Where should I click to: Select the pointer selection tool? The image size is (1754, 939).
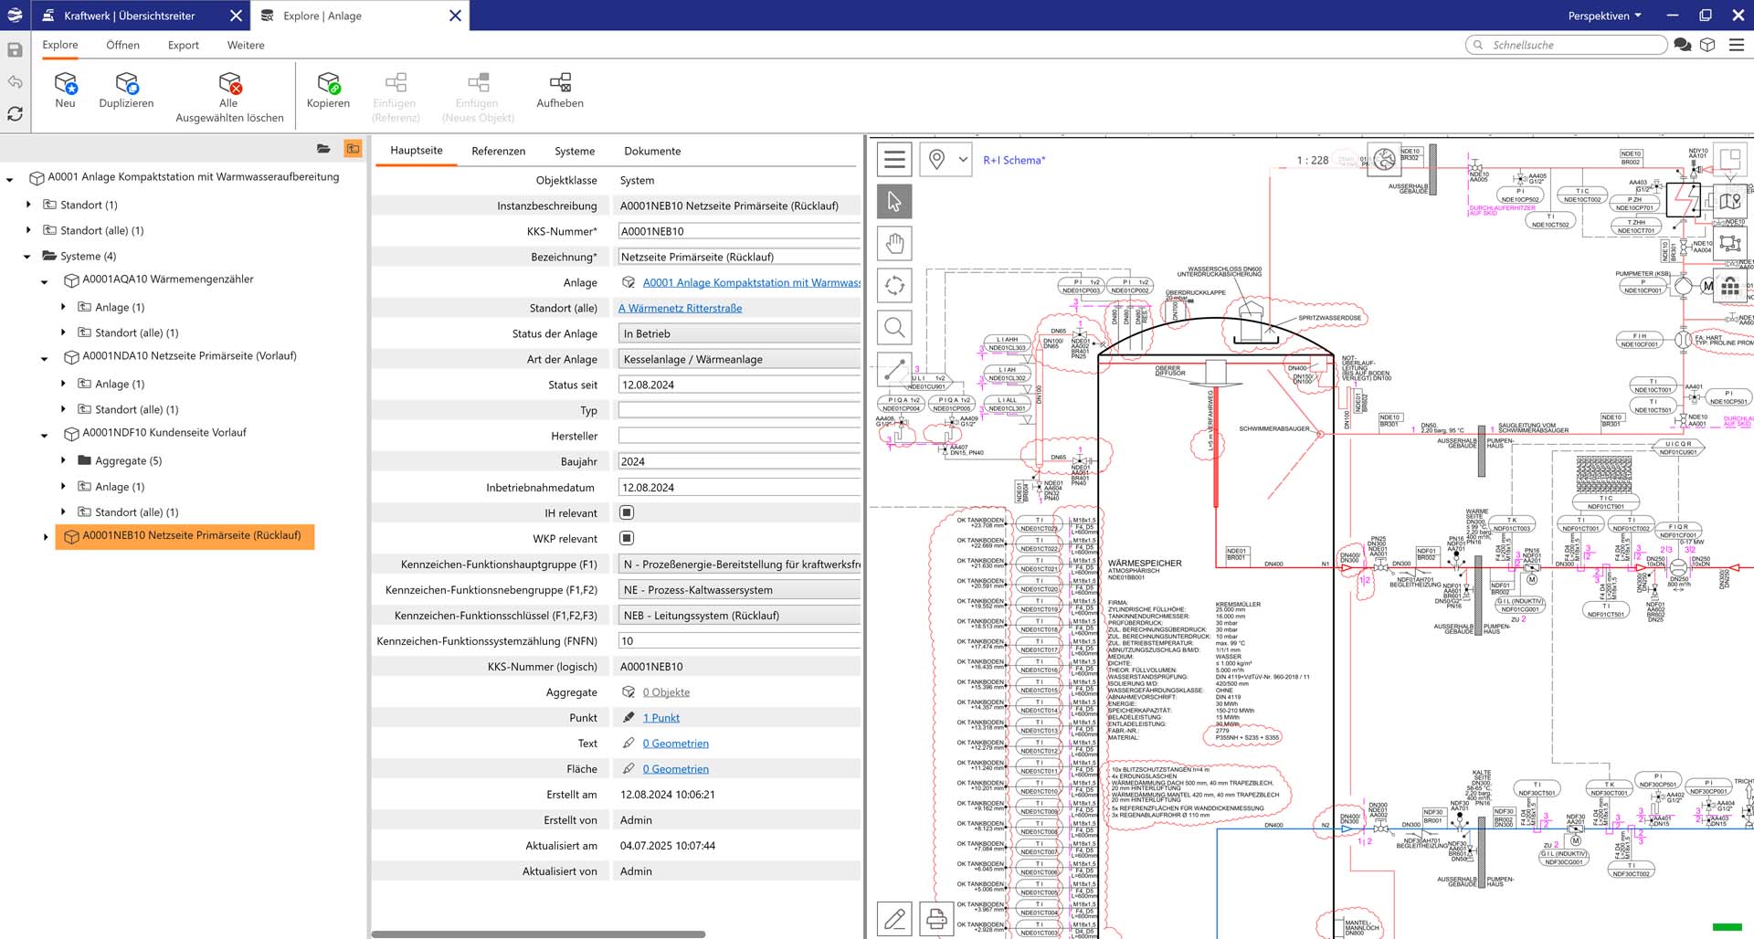click(894, 201)
